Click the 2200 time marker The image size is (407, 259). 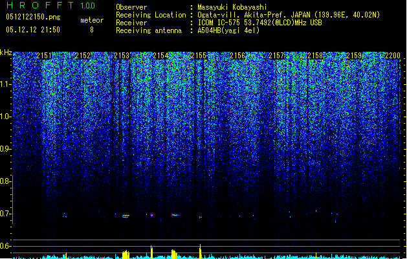(x=393, y=56)
